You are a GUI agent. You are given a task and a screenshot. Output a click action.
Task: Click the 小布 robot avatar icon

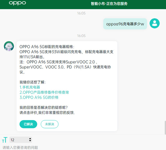tap(9, 46)
